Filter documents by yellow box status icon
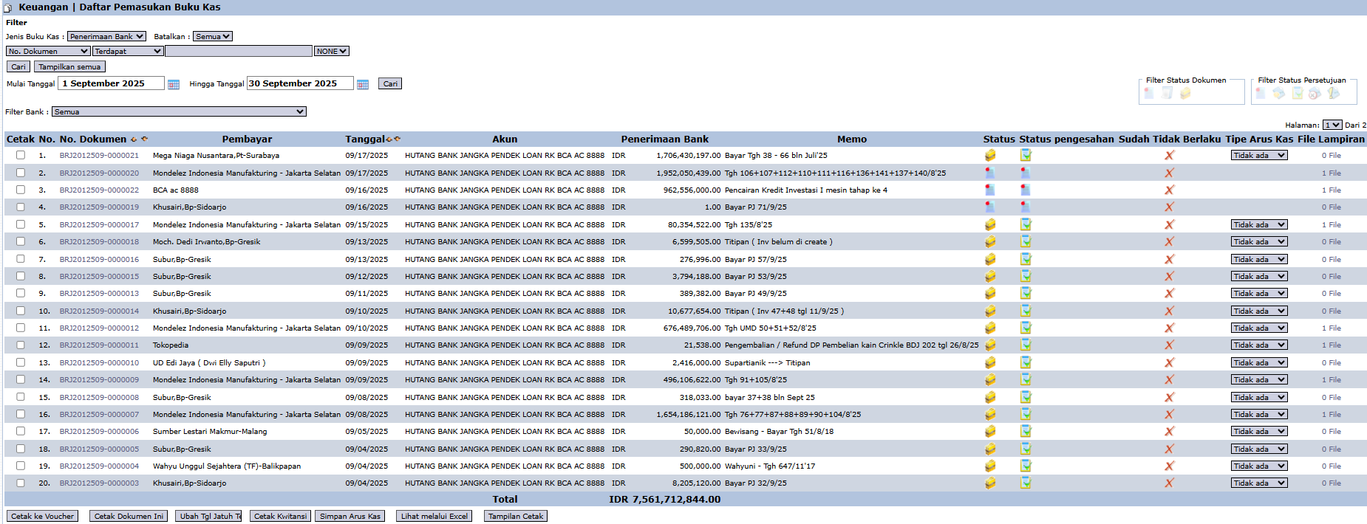This screenshot has height=524, width=1367. [x=1185, y=93]
